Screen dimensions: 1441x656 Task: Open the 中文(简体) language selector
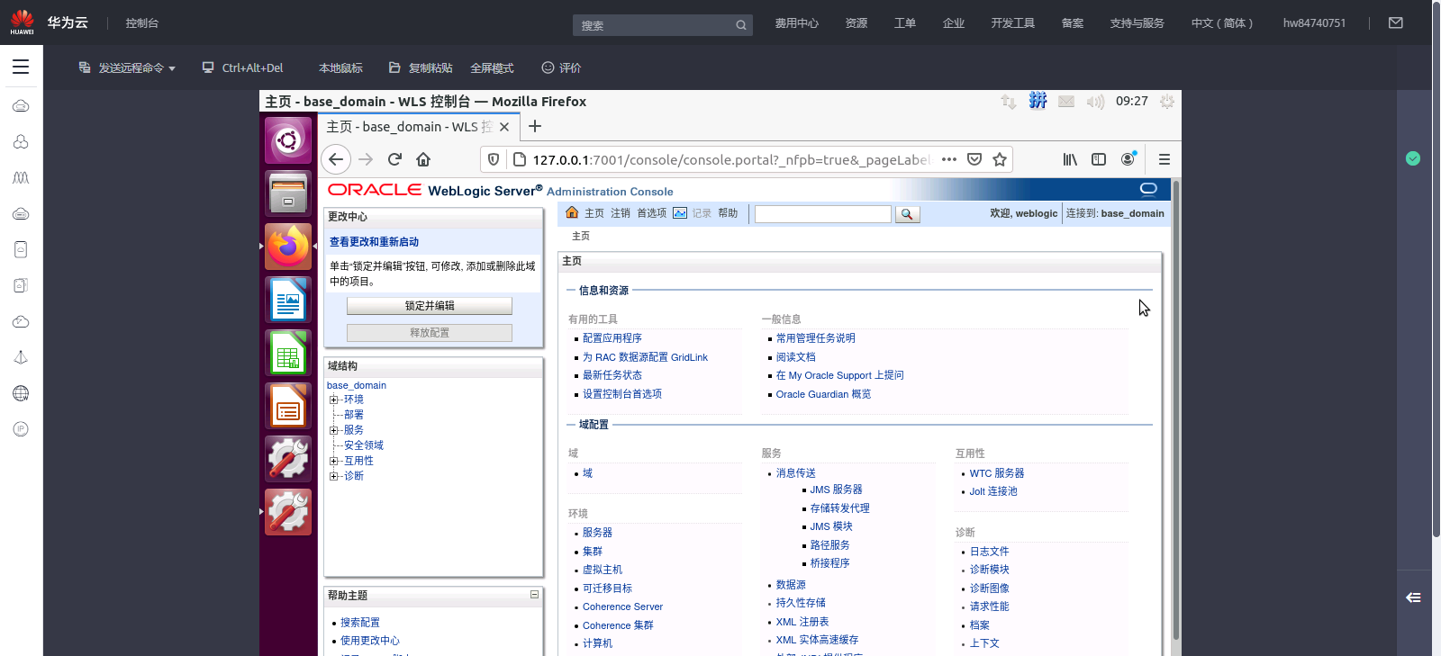coord(1222,23)
